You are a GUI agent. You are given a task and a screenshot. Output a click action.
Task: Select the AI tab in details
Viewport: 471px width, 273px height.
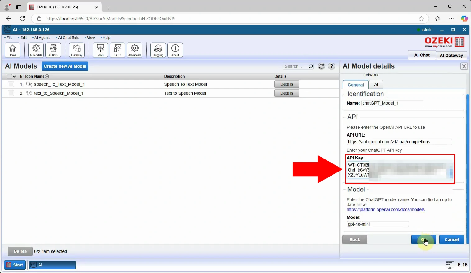click(376, 85)
